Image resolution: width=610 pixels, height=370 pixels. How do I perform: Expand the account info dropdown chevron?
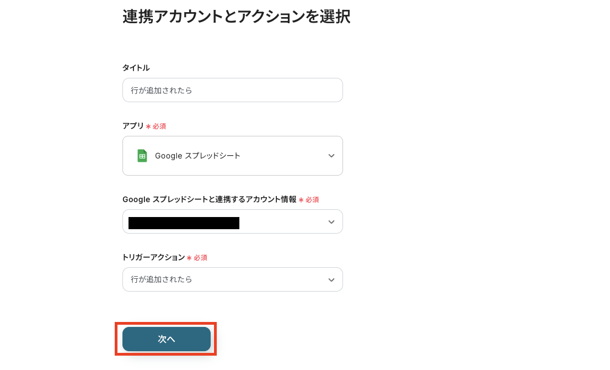[x=331, y=222]
